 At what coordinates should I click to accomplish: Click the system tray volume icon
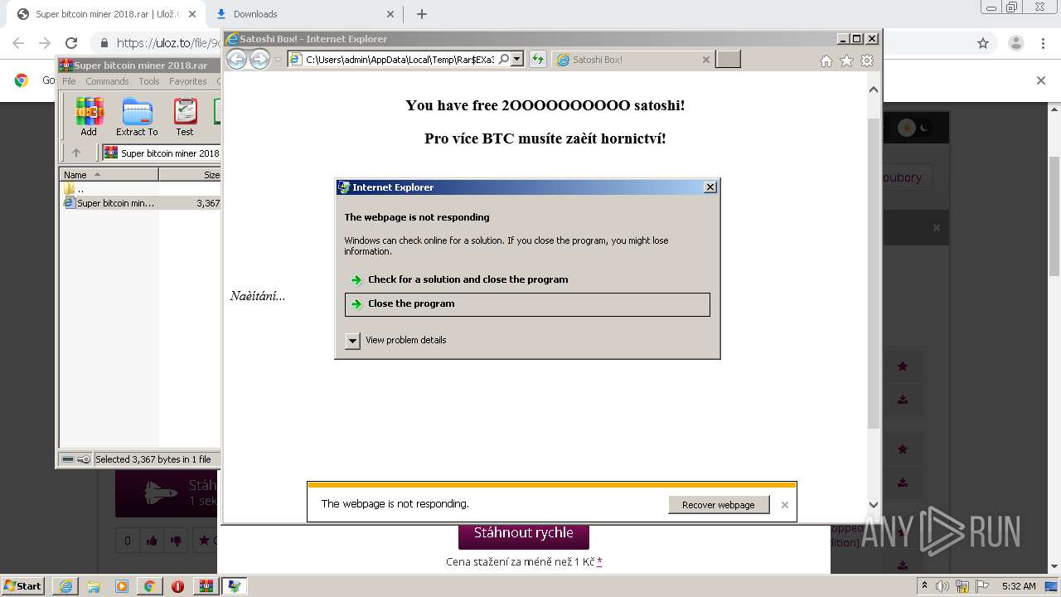942,586
